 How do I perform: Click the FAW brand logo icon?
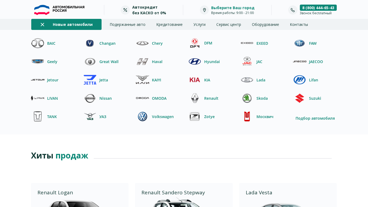pyautogui.click(x=300, y=43)
